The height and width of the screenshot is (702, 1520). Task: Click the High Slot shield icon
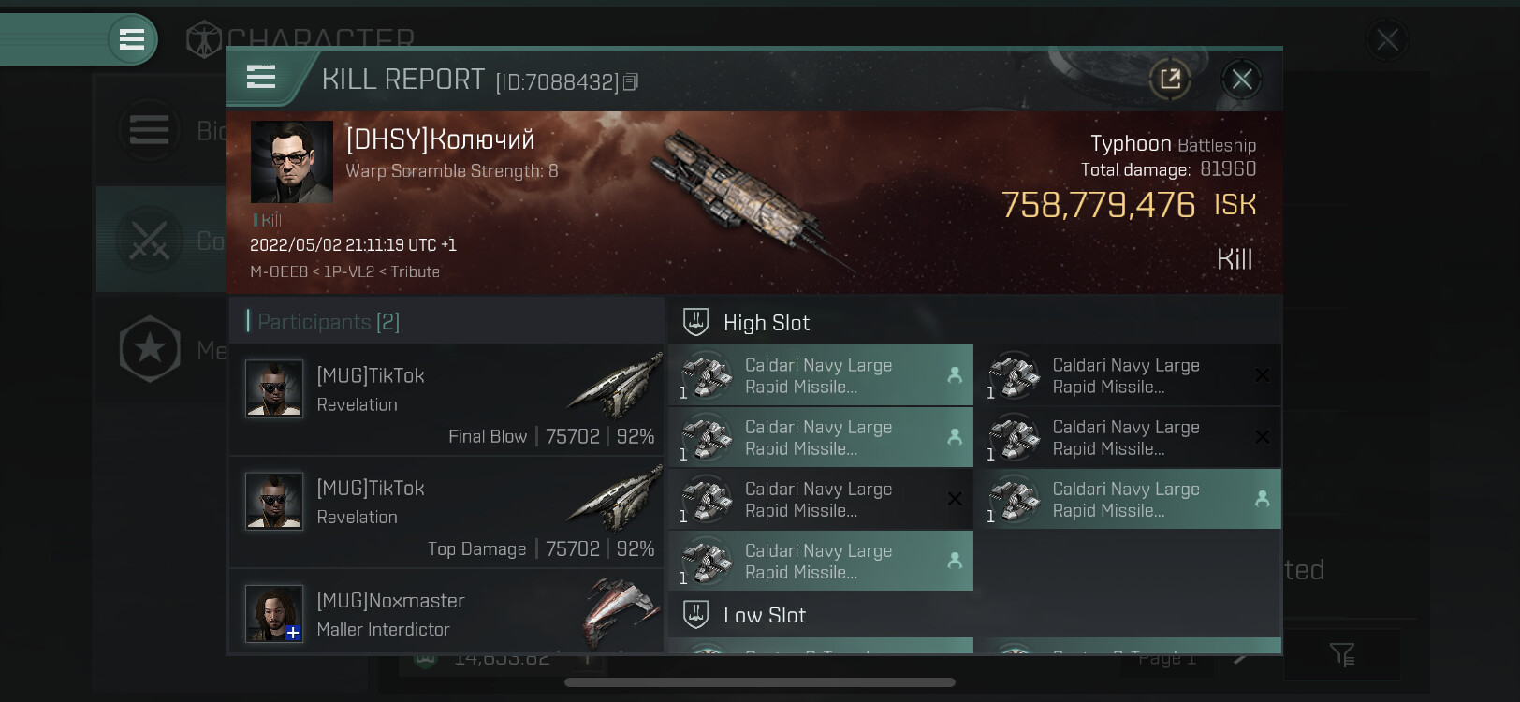(695, 322)
